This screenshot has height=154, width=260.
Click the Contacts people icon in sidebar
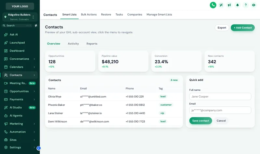coord(6,75)
